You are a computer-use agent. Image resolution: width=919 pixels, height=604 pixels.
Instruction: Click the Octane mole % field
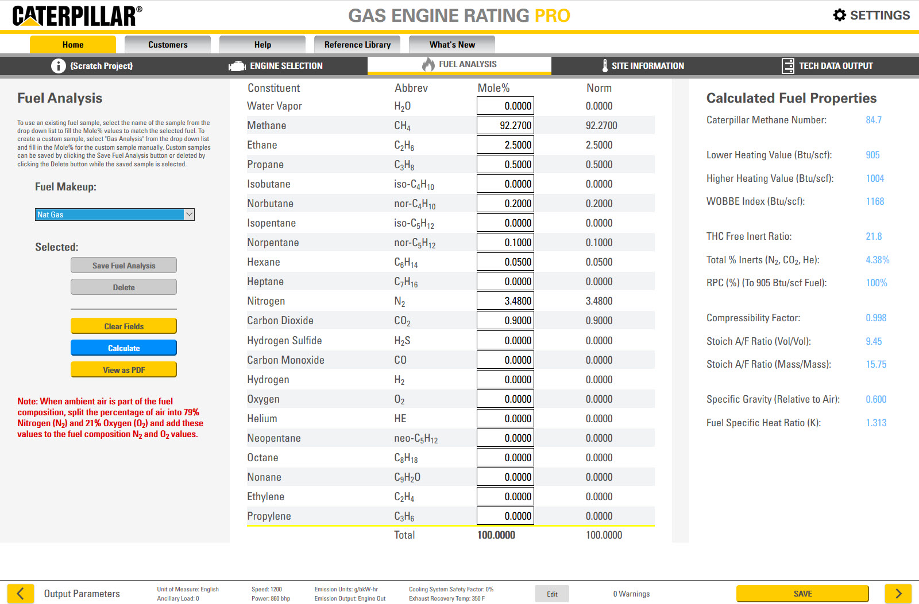point(505,458)
